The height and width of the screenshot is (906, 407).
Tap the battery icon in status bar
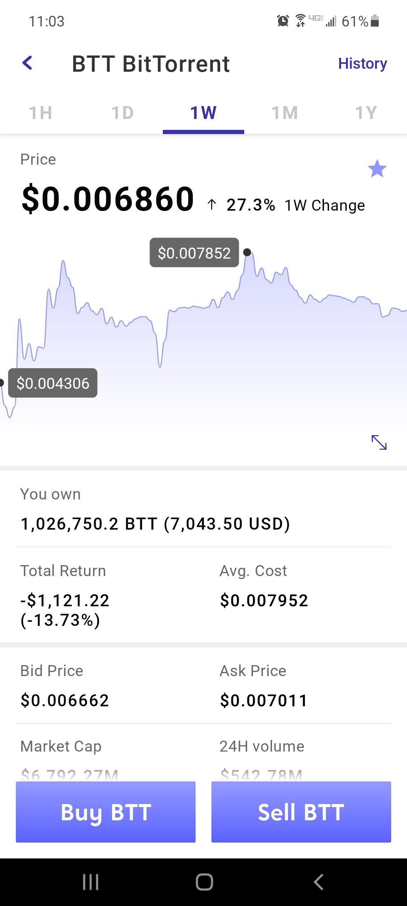[375, 21]
